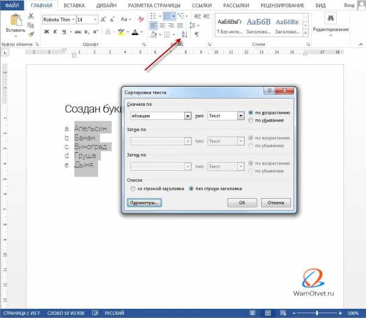Click the Cut scissors icon
The width and height of the screenshot is (366, 318).
pos(31,16)
